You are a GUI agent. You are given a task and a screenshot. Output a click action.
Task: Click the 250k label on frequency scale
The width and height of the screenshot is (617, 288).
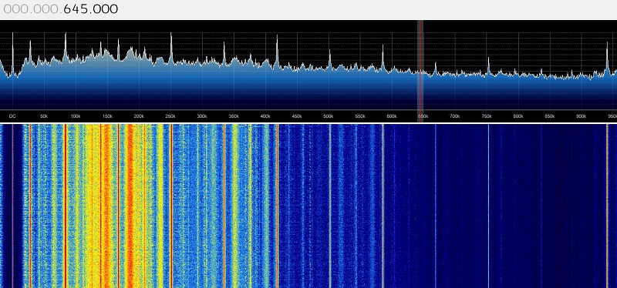170,116
